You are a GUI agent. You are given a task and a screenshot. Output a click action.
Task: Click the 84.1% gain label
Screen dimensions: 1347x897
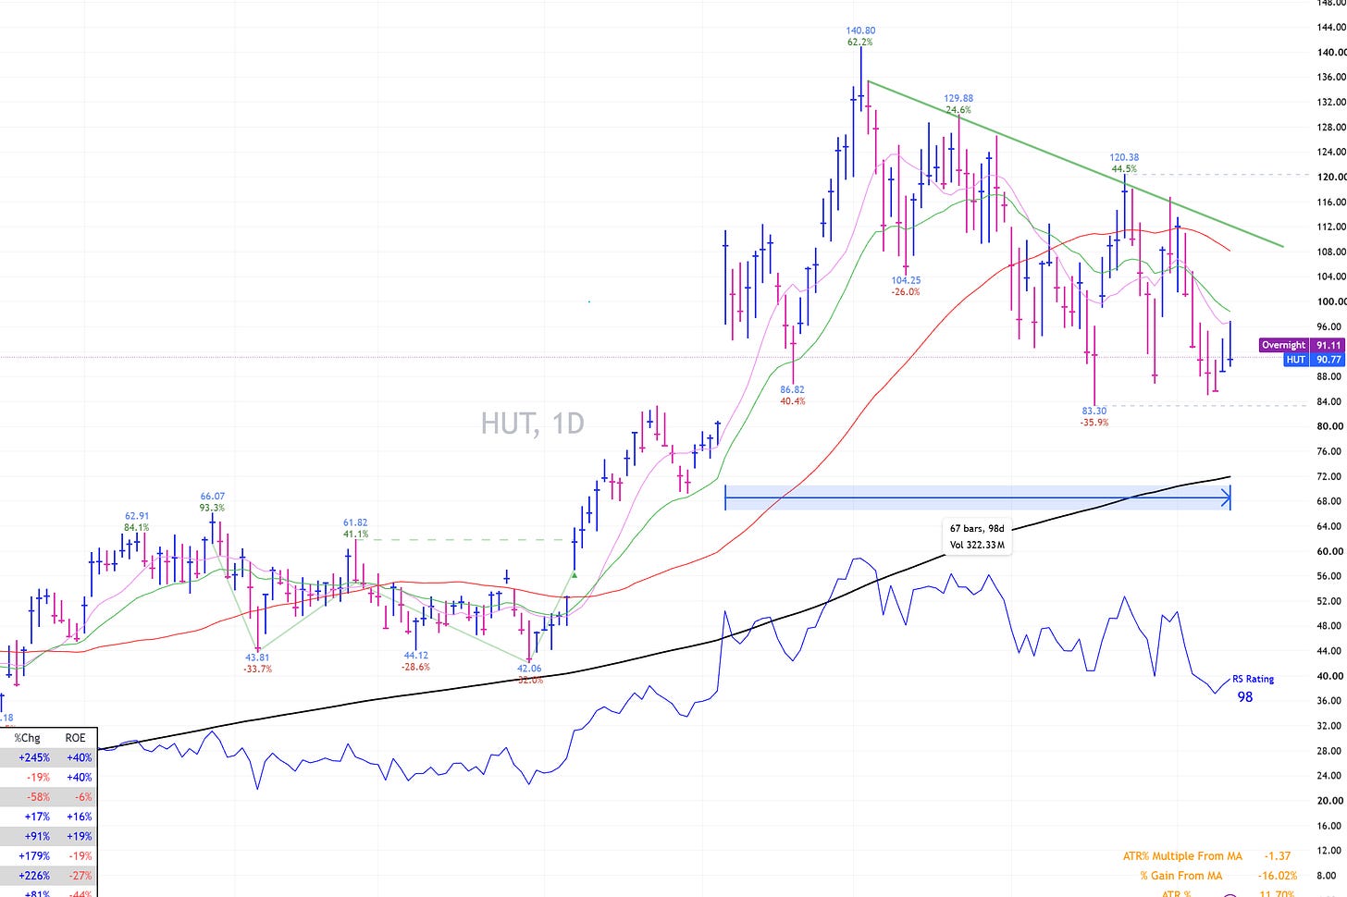136,528
